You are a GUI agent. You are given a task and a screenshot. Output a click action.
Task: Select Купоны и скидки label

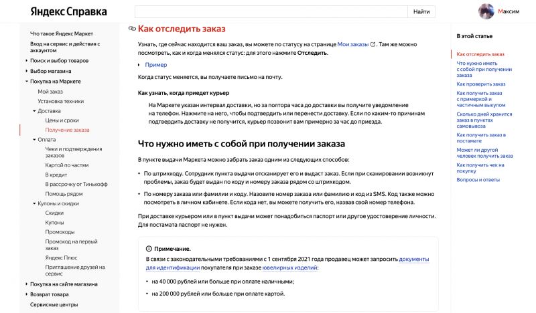tap(58, 203)
